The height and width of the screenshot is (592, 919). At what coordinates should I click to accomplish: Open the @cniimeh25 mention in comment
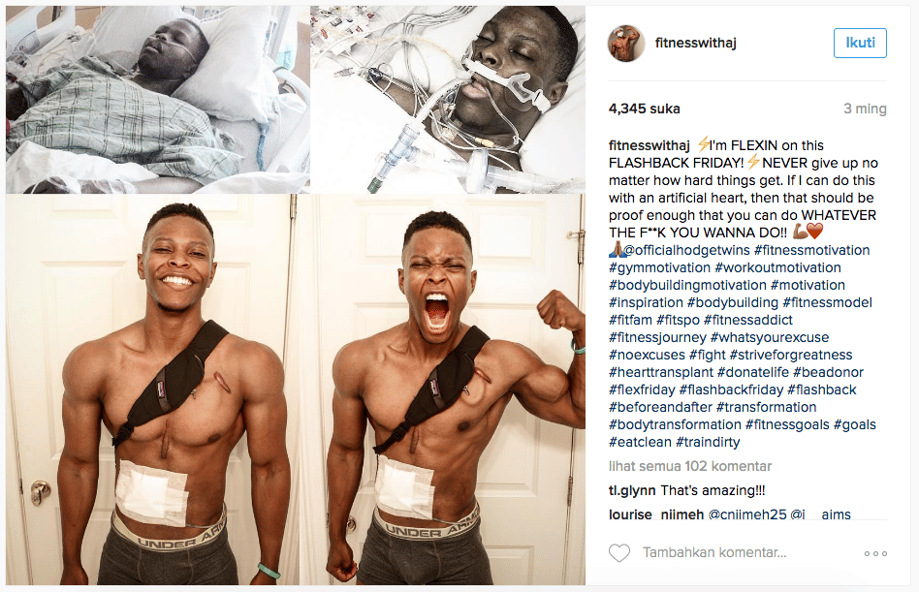point(747,514)
